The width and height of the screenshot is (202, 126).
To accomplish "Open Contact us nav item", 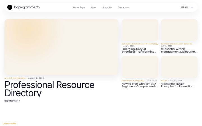I will tap(123, 8).
